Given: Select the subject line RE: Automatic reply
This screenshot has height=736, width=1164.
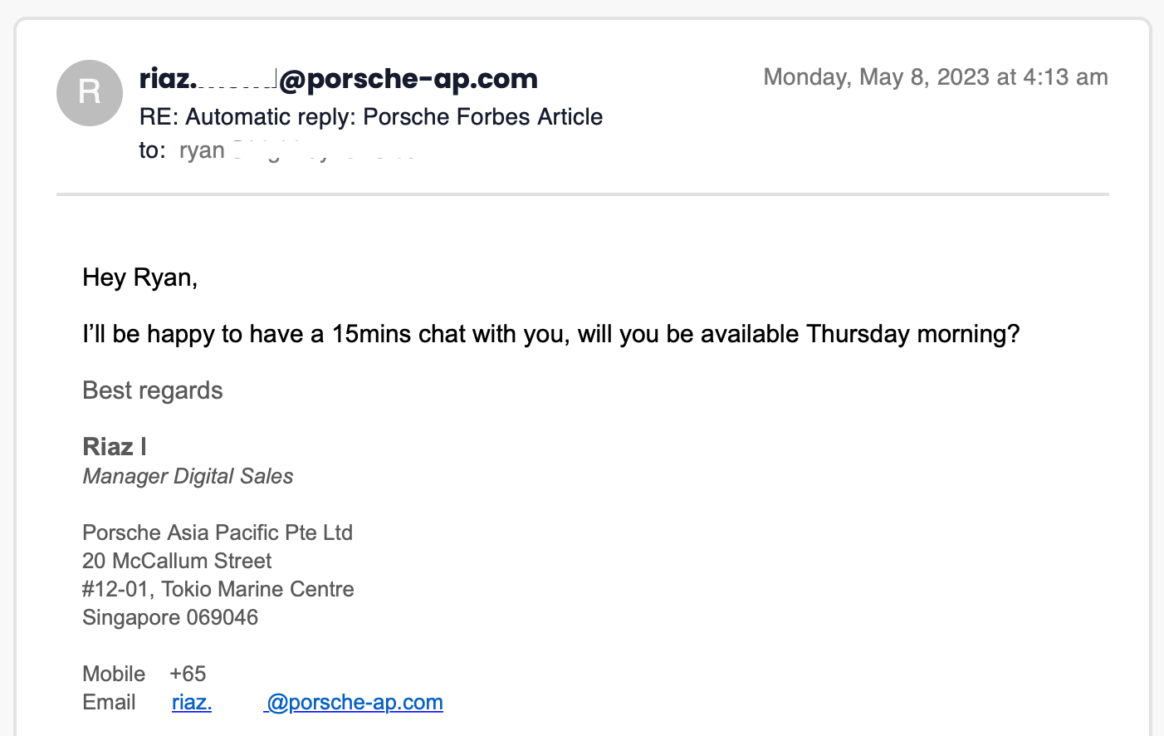Looking at the screenshot, I should 371,117.
